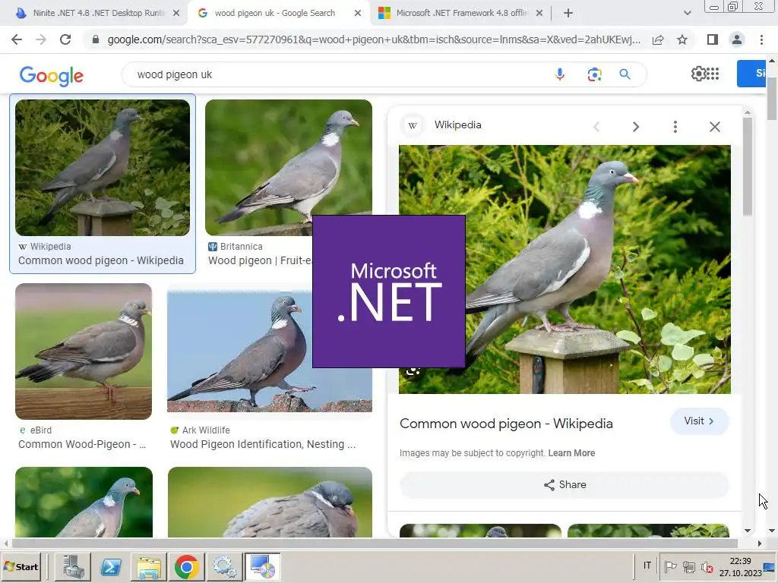Click the muted volume tray icon

coord(707,566)
